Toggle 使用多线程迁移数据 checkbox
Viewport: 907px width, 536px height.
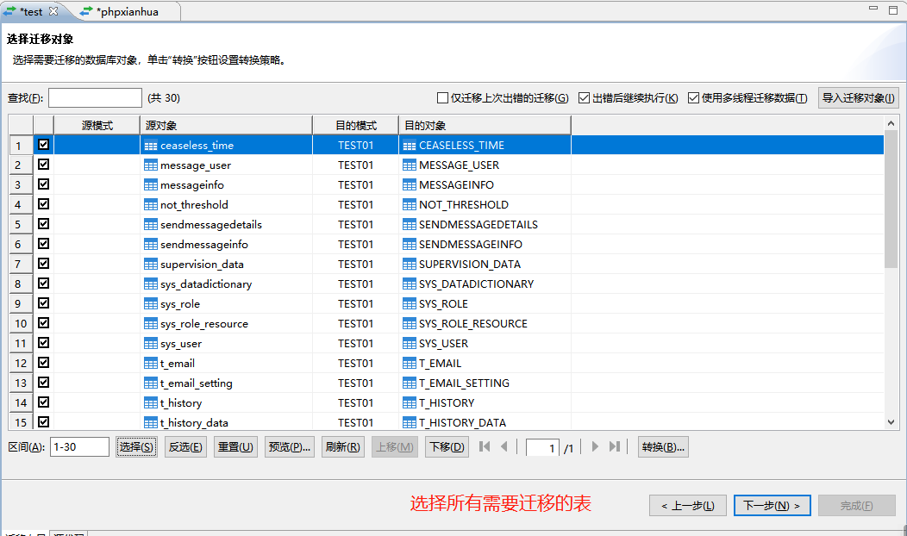(x=694, y=97)
